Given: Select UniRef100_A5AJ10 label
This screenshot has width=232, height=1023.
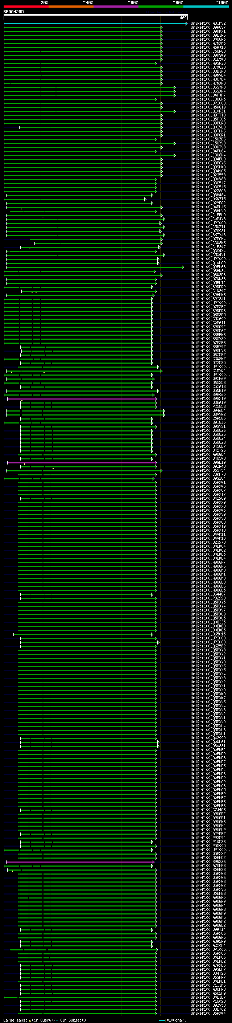Looking at the screenshot, I should tap(208, 47).
